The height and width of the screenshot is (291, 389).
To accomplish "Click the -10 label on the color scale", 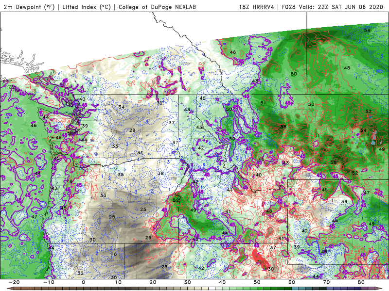I will tap(49, 282).
